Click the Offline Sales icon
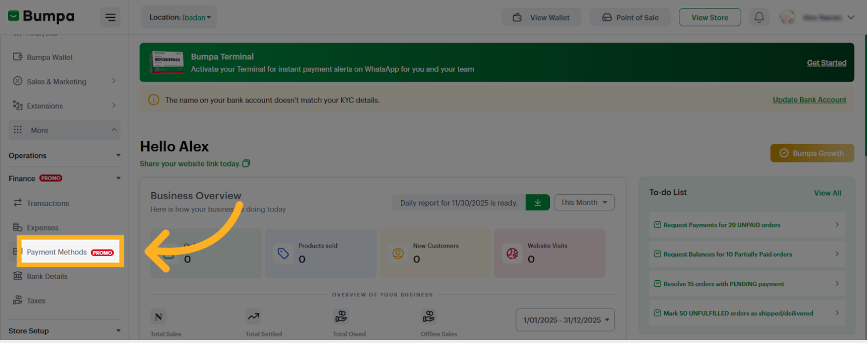Image resolution: width=867 pixels, height=343 pixels. click(x=428, y=317)
